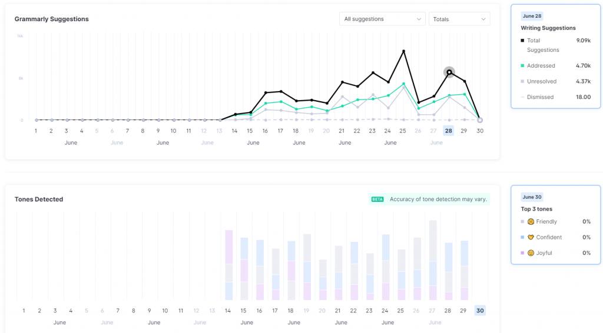Click the Friendly tone legend swatch

click(522, 222)
